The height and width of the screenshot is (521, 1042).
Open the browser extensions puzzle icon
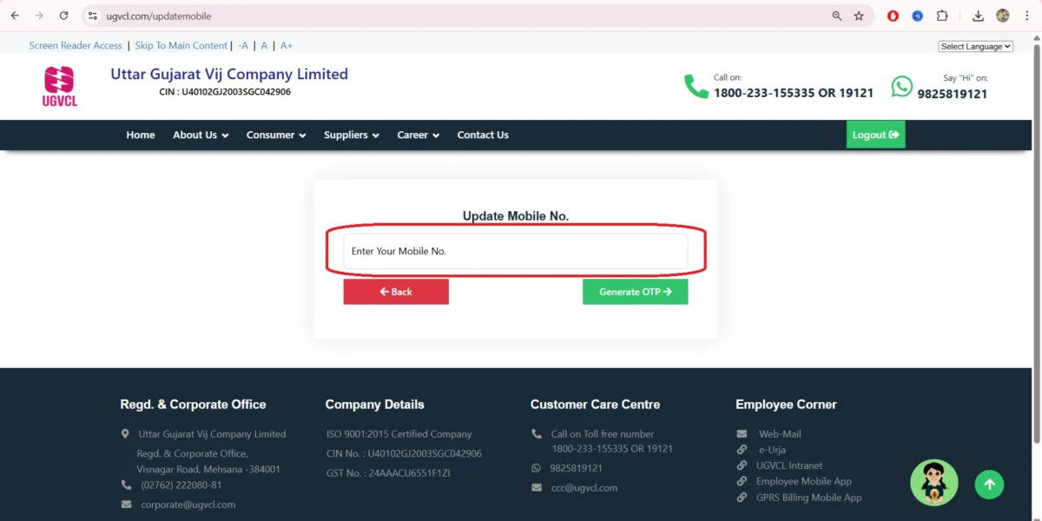(942, 15)
